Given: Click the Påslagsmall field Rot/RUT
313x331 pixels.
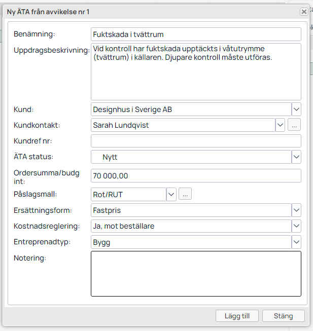Looking at the screenshot, I should click(x=128, y=194).
